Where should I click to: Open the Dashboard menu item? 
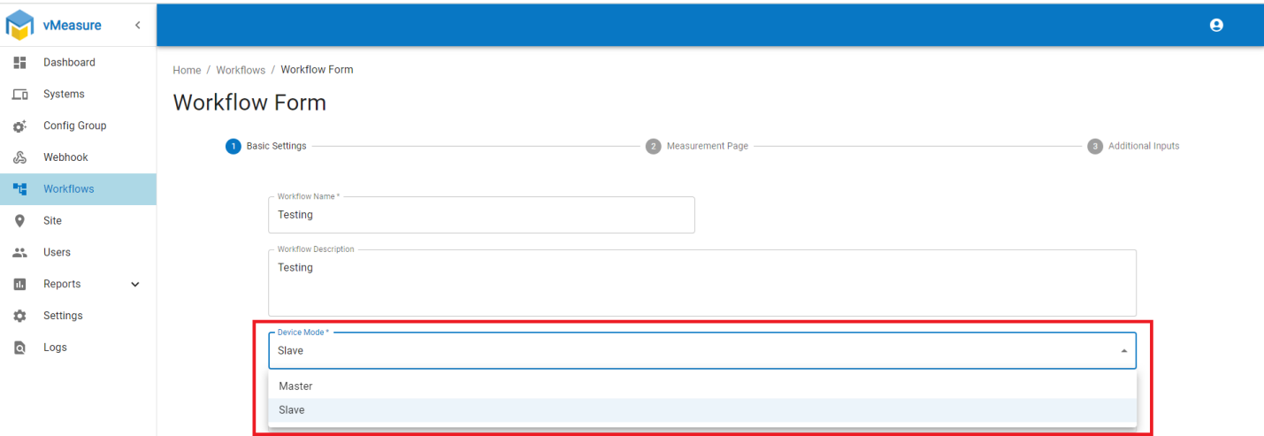tap(78, 62)
